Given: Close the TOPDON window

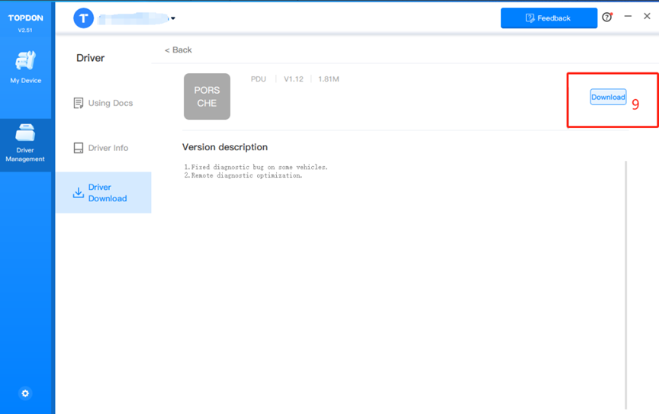Looking at the screenshot, I should point(647,16).
